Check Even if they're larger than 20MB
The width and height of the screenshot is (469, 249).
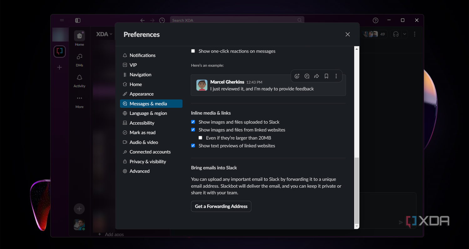coord(200,138)
